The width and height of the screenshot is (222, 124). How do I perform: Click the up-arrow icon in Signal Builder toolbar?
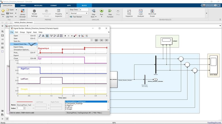[x=79, y=36]
